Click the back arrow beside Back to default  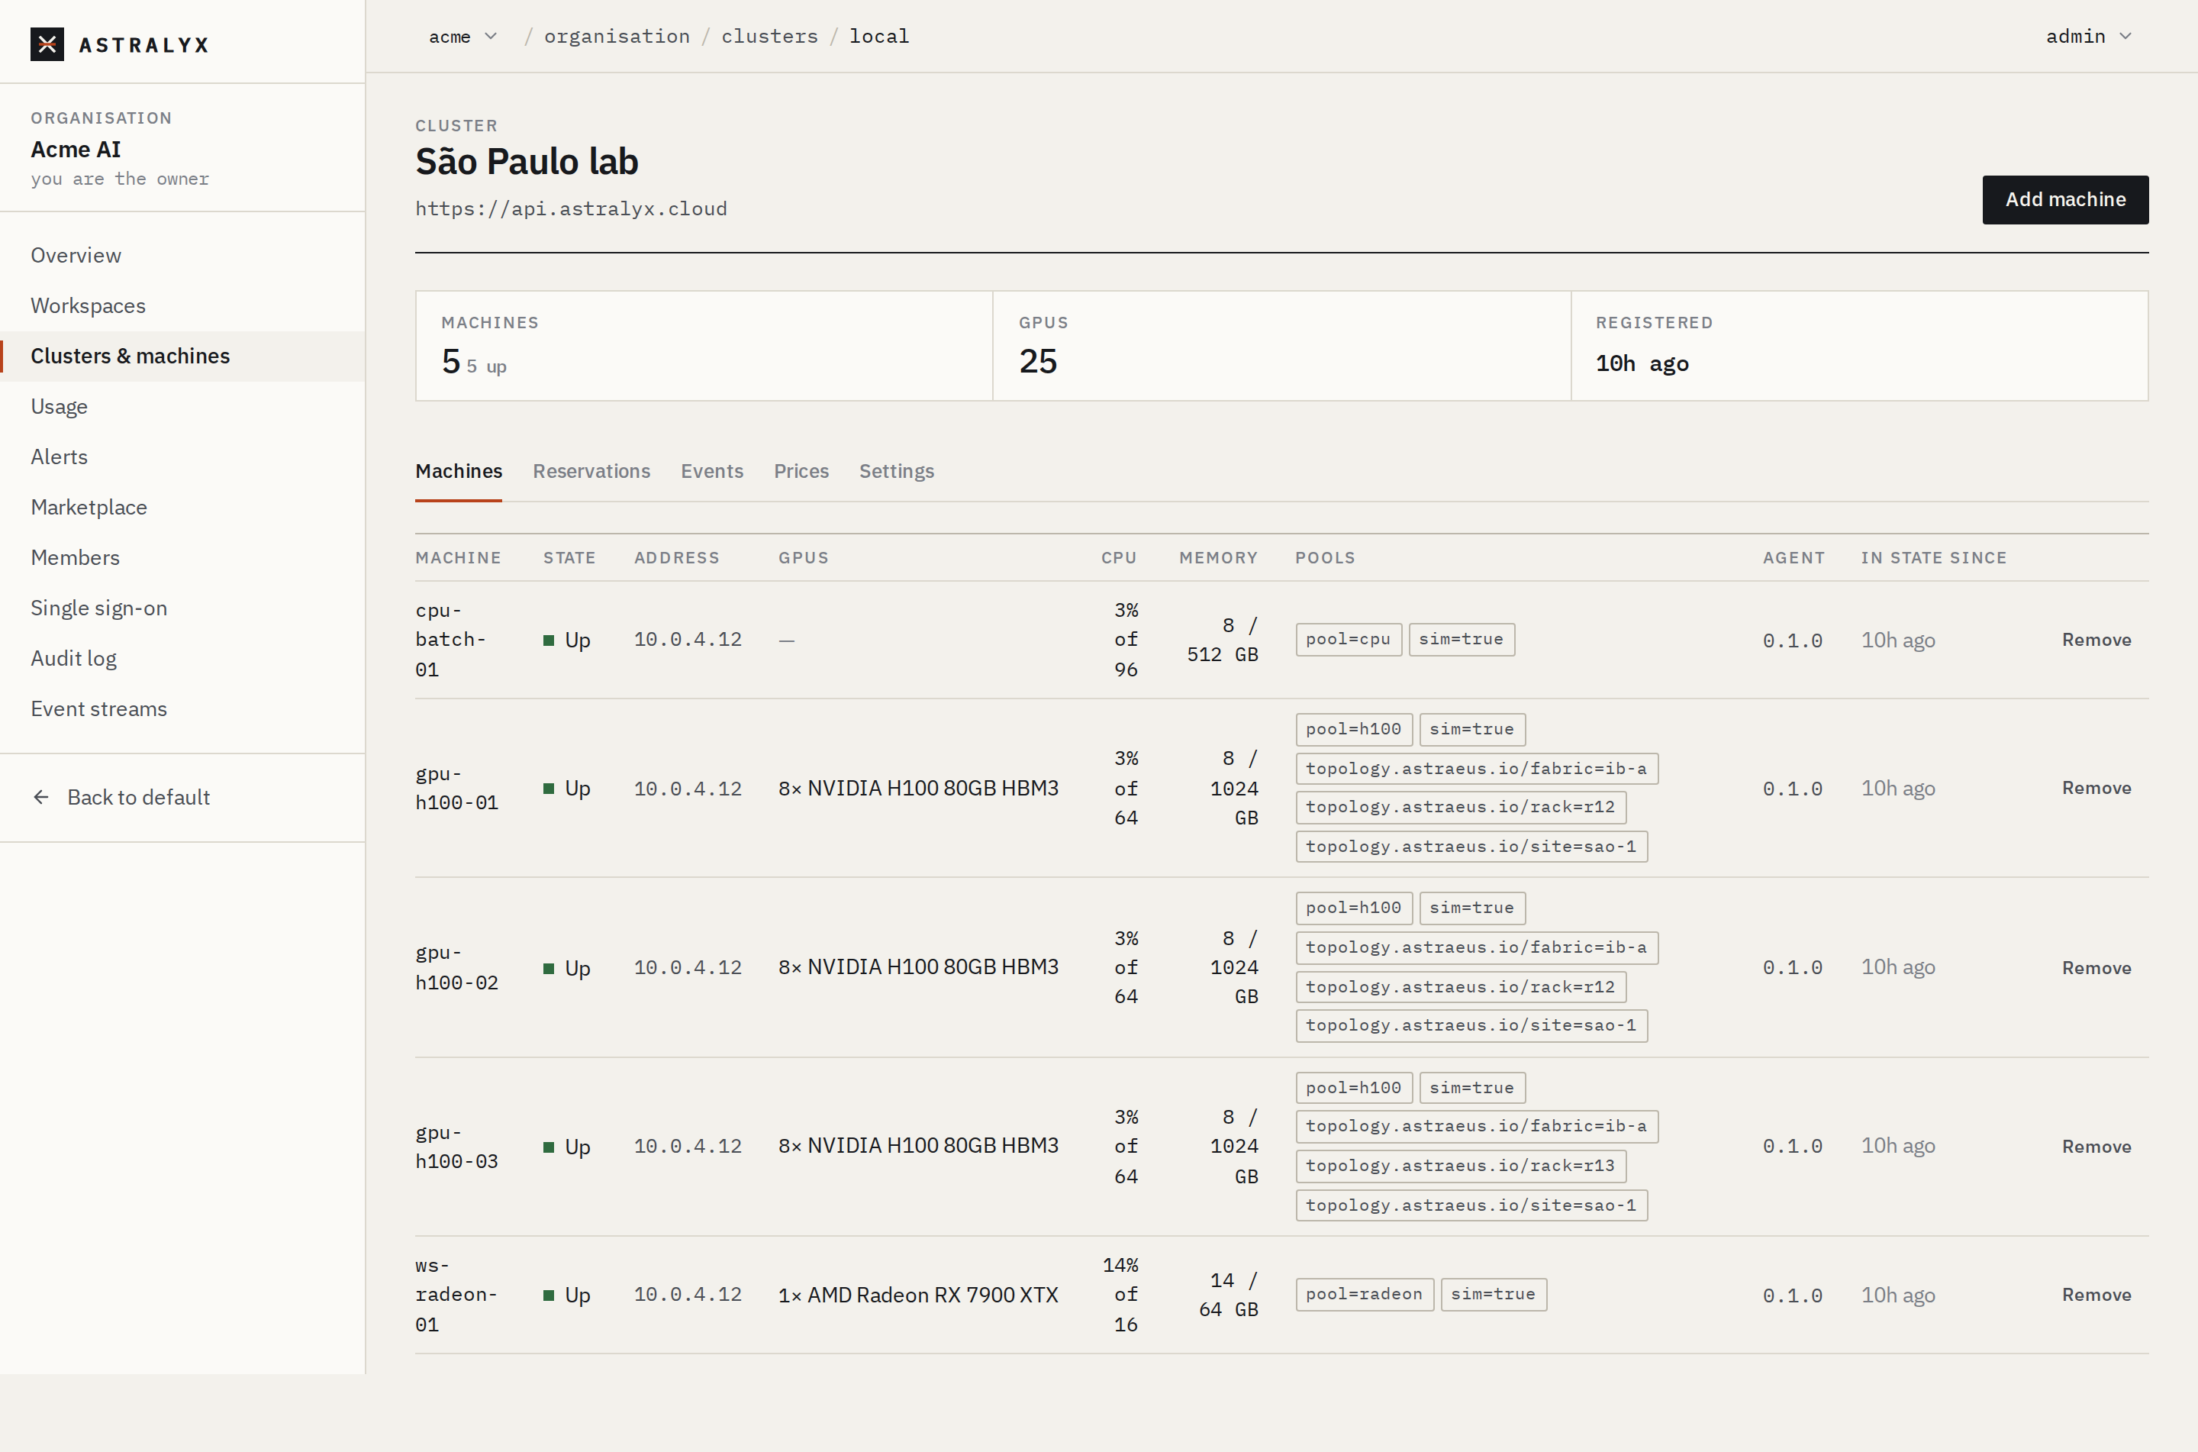(40, 797)
